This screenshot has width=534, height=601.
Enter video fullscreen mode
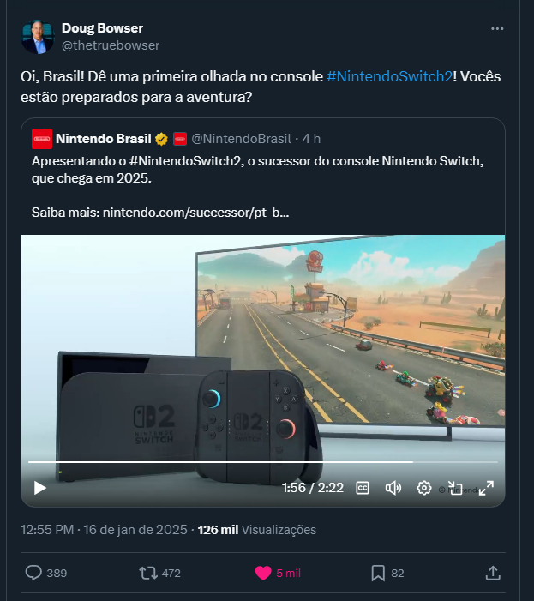coord(486,488)
